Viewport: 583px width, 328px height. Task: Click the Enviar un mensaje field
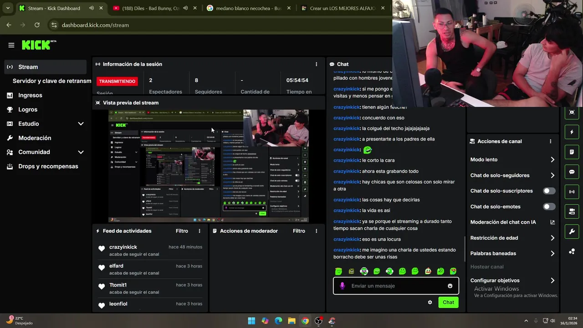396,286
